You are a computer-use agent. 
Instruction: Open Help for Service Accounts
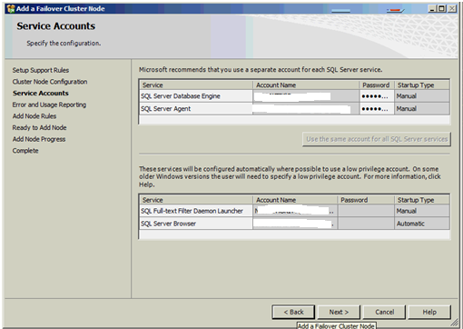pos(429,312)
